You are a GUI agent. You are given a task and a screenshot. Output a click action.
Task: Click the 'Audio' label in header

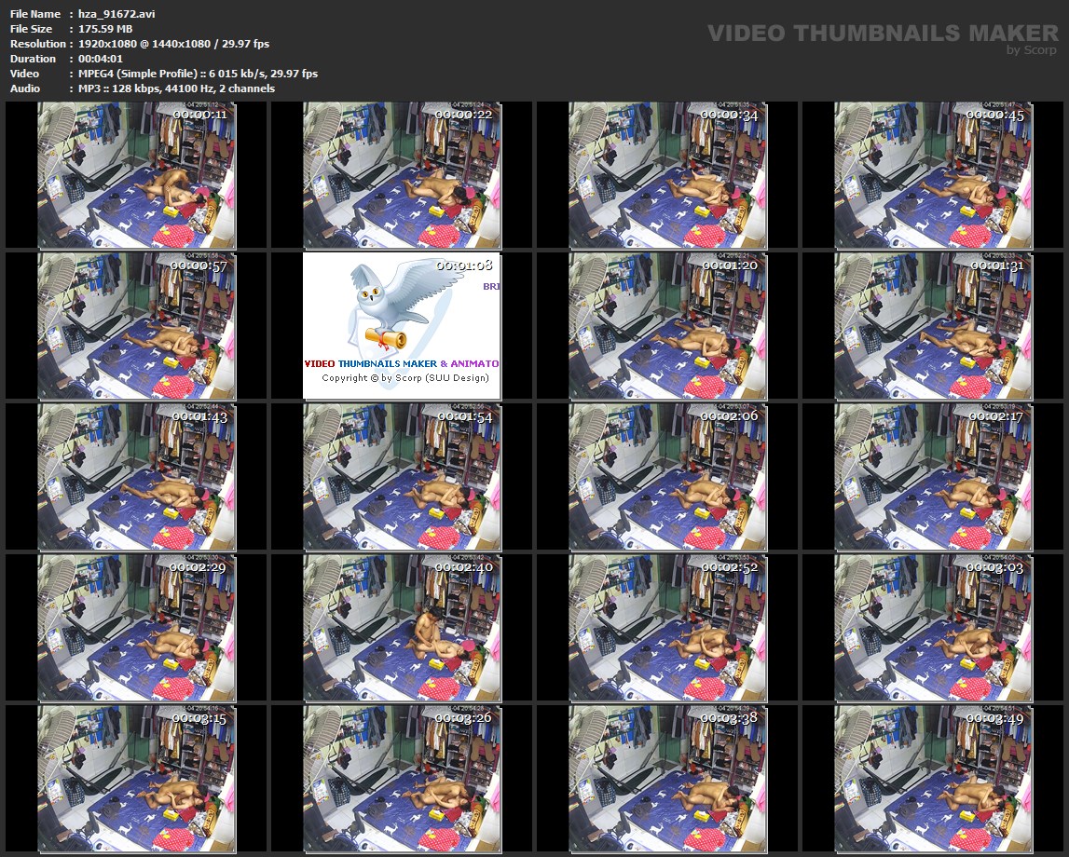[x=25, y=88]
